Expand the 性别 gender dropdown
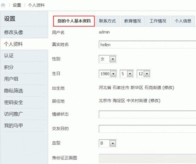The height and width of the screenshot is (164, 196). coord(108,59)
